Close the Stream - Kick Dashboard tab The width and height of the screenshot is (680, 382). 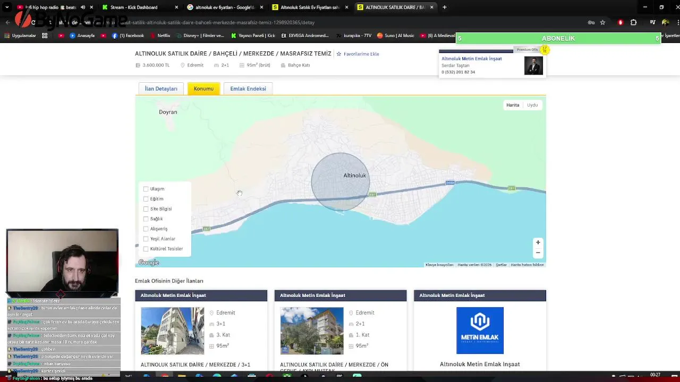coord(176,7)
